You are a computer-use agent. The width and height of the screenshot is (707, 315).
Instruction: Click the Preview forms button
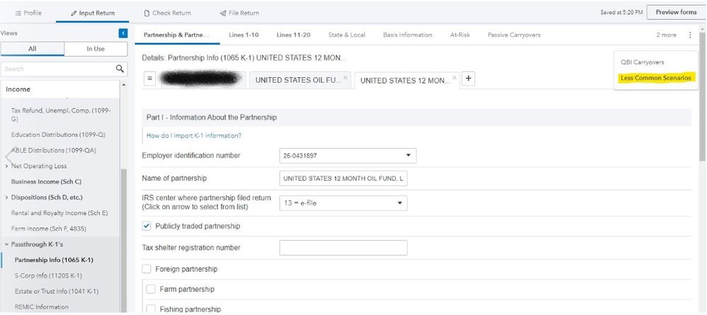click(676, 12)
